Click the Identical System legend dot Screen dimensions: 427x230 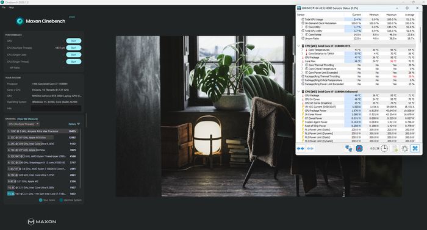[61, 200]
